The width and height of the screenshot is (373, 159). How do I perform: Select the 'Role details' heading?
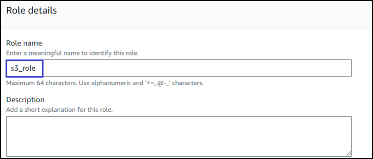[x=32, y=10]
